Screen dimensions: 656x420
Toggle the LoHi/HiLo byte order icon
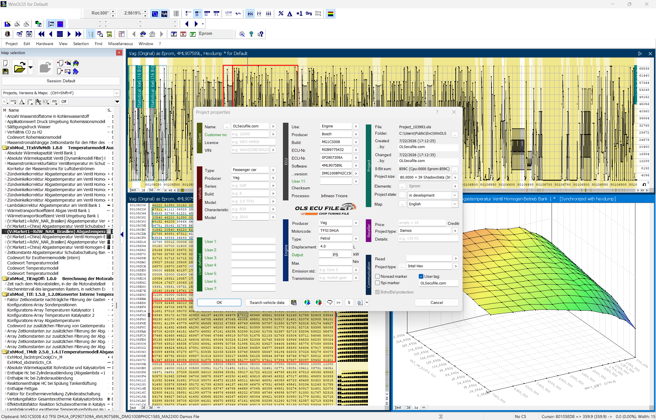[x=229, y=14]
